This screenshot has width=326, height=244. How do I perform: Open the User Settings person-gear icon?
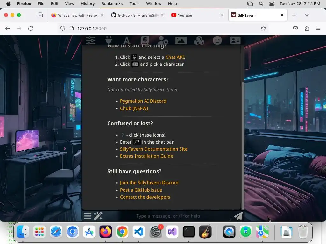[x=163, y=40]
